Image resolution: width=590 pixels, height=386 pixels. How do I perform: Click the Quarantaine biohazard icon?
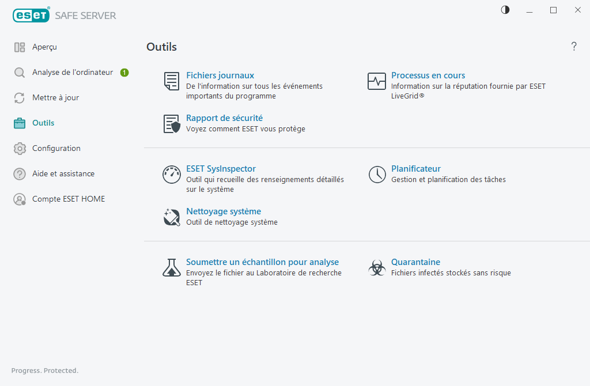[376, 268]
